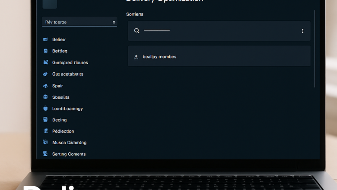This screenshot has height=190, width=337.
Task: Click the icon beside Serting Coments
Action: tap(45, 154)
